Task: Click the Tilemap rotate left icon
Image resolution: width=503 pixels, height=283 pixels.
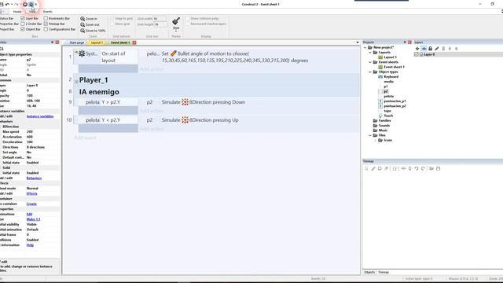Action: [417, 168]
